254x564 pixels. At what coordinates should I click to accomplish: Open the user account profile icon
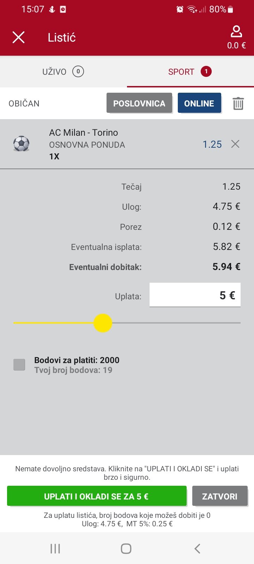point(236,32)
